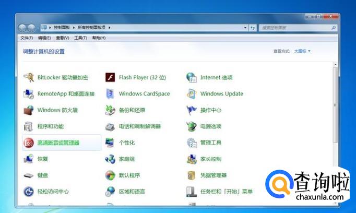The image size is (356, 213).
Task: Open the 电源选项 icon
Action: pyautogui.click(x=192, y=126)
